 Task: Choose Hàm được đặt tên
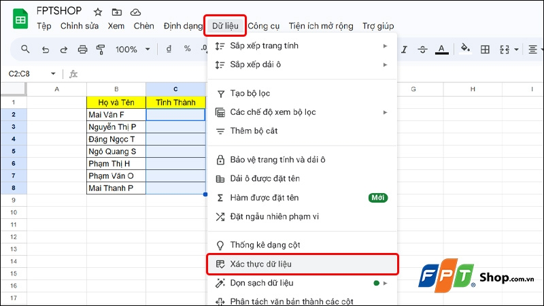point(302,198)
